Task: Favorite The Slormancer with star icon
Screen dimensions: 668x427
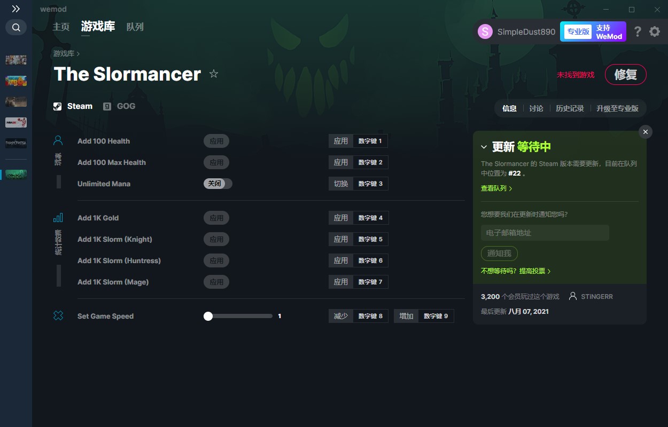Action: click(214, 74)
